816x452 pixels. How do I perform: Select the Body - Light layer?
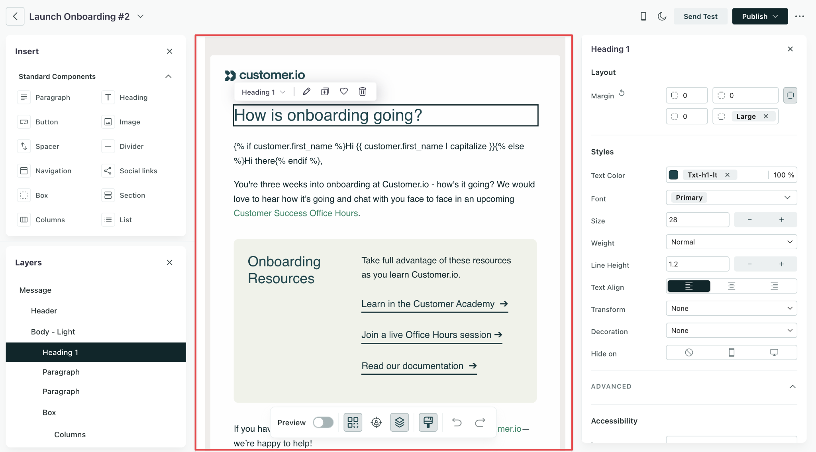(x=96, y=332)
